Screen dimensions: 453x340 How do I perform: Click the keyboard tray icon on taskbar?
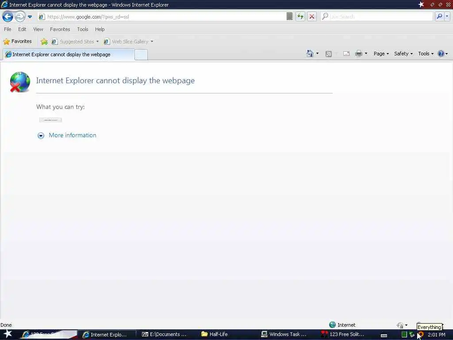[x=384, y=336]
